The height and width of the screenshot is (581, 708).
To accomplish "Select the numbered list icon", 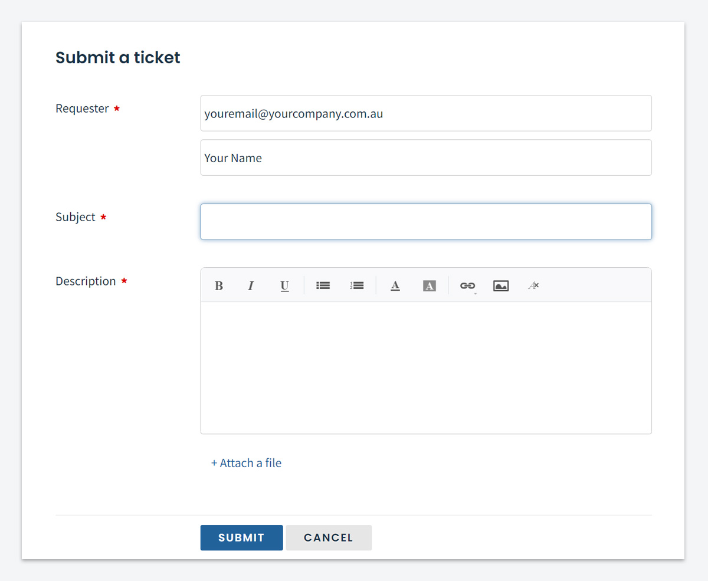I will click(x=357, y=285).
